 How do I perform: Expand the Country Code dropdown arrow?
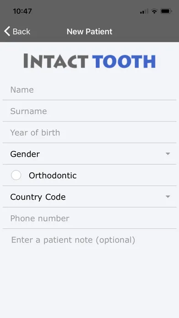pyautogui.click(x=168, y=197)
